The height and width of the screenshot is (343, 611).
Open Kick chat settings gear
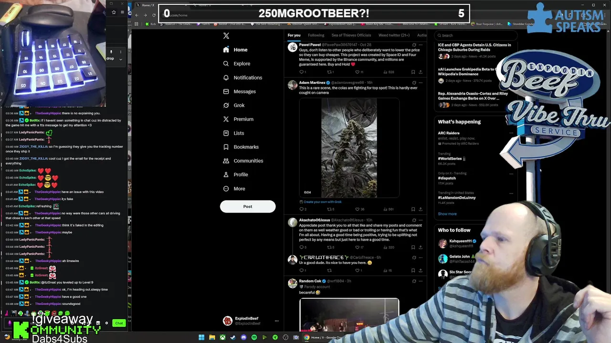coord(106,323)
